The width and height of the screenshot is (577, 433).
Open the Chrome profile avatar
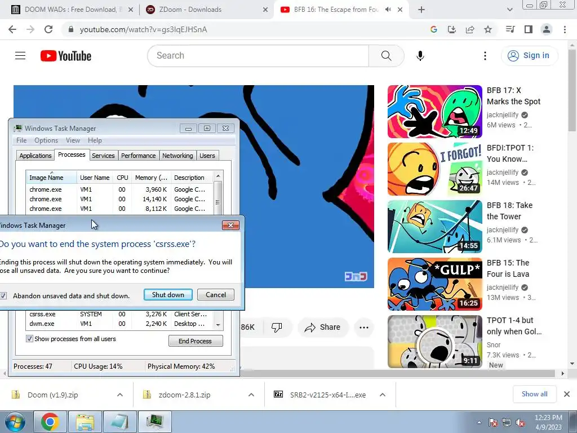coord(546,29)
